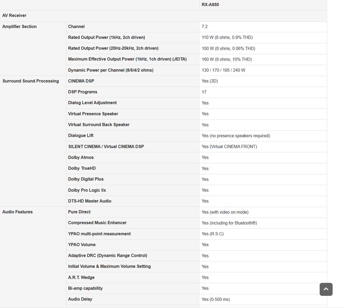Viewport: 344px width, 308px height.
Task: Select the Yes (R.S.C) value
Action: click(212, 234)
